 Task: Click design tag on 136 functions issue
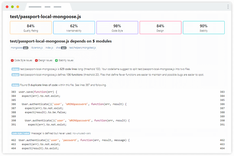coord(16,75)
